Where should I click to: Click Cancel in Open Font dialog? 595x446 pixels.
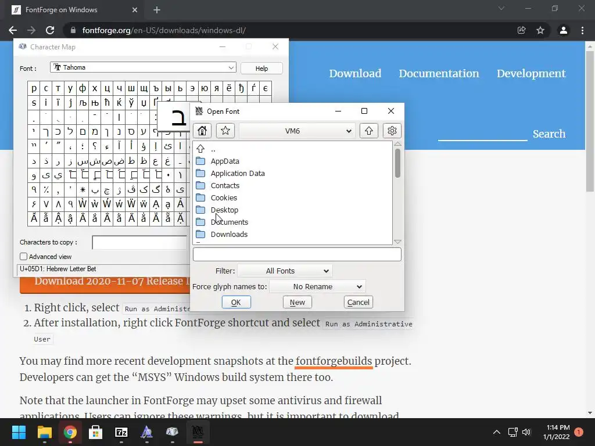pos(358,302)
